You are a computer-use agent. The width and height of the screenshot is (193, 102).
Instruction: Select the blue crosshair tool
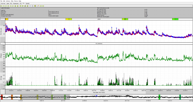pos(30,6)
